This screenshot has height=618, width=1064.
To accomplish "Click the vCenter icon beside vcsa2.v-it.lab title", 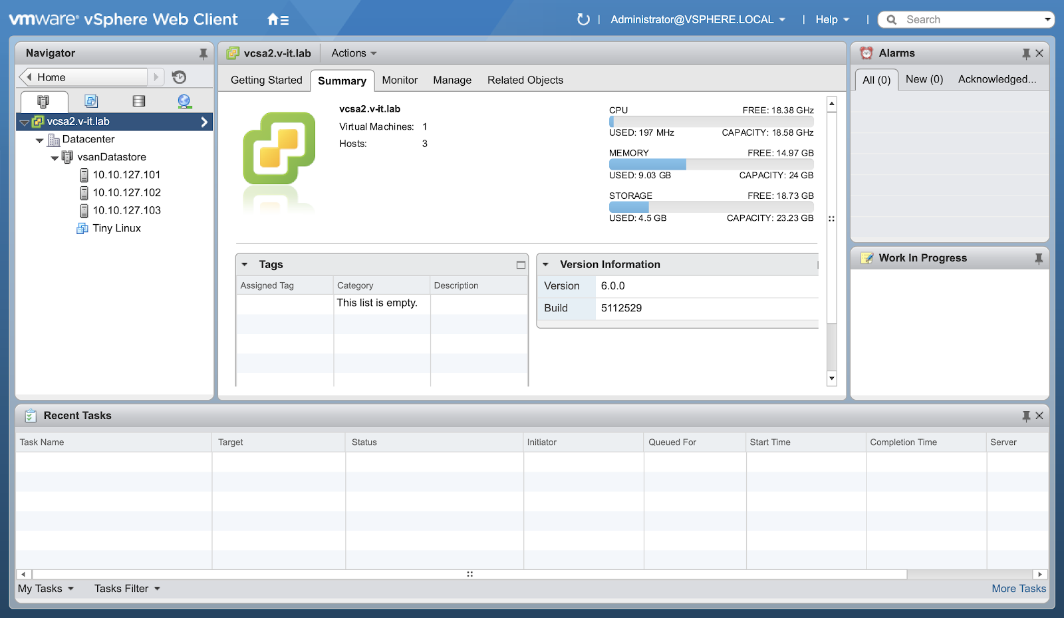I will coord(233,53).
